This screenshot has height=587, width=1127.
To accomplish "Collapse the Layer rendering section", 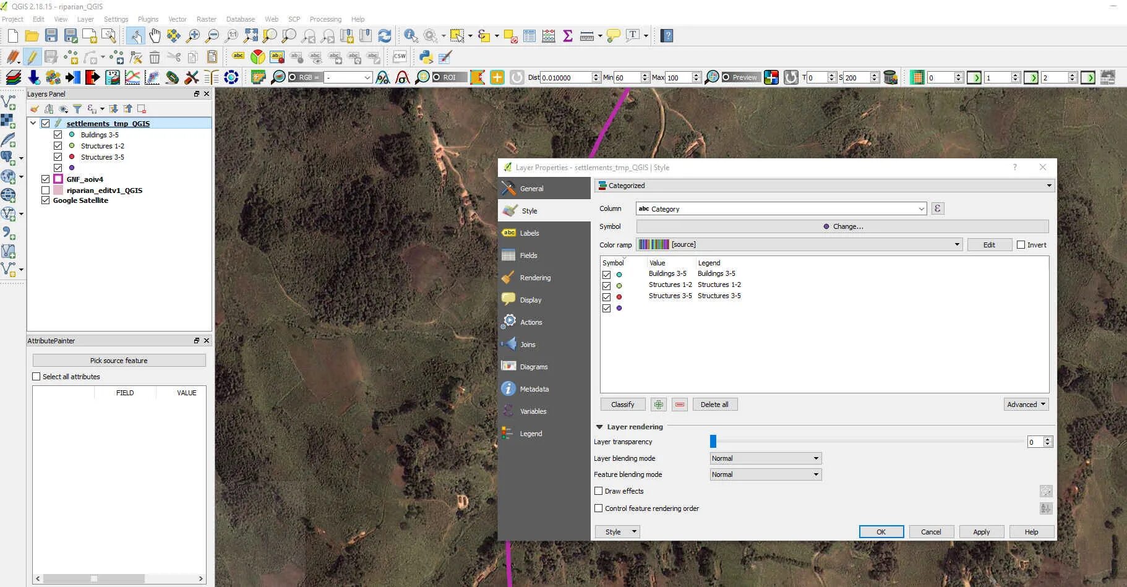I will coord(599,427).
